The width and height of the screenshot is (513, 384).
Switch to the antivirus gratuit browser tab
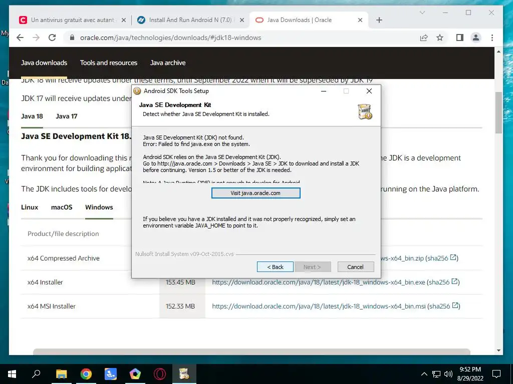pos(73,20)
